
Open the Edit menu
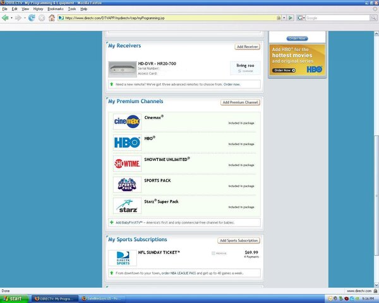tap(15, 9)
